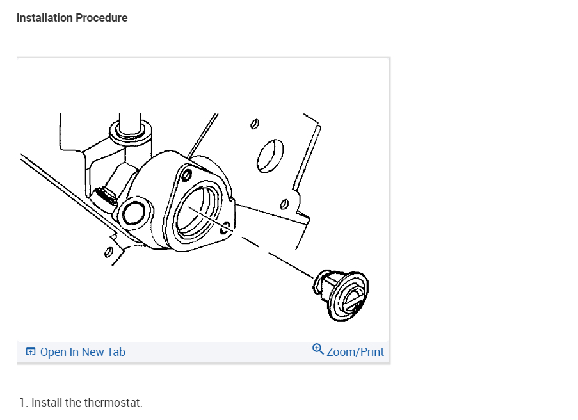Viewport: 578px width, 420px height.
Task: Click the large oval hole in bracket plate
Action: [x=270, y=156]
